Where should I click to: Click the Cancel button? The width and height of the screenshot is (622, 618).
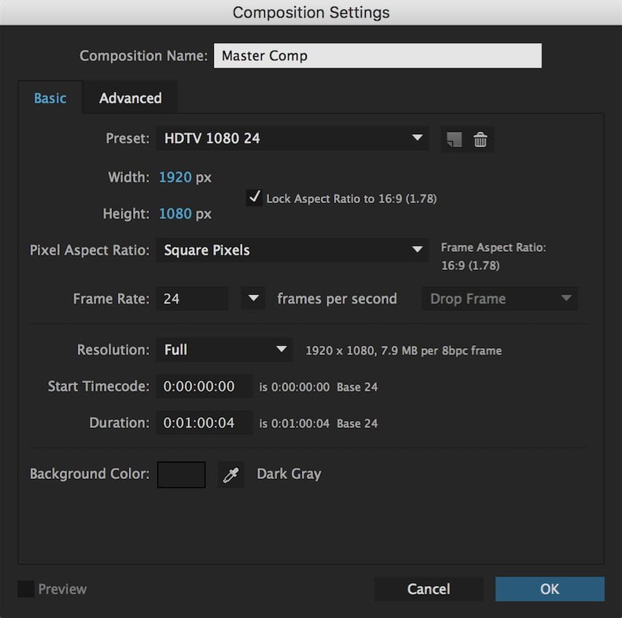coord(428,589)
